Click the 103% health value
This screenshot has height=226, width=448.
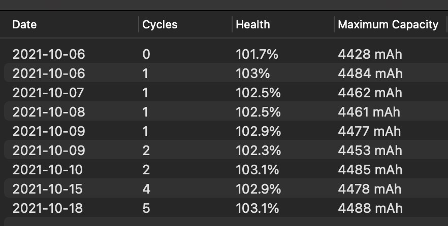(x=252, y=73)
